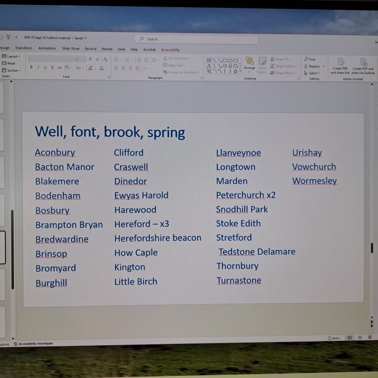Toggle the Notes pane in status bar
The height and width of the screenshot is (378, 378).
pos(334,338)
